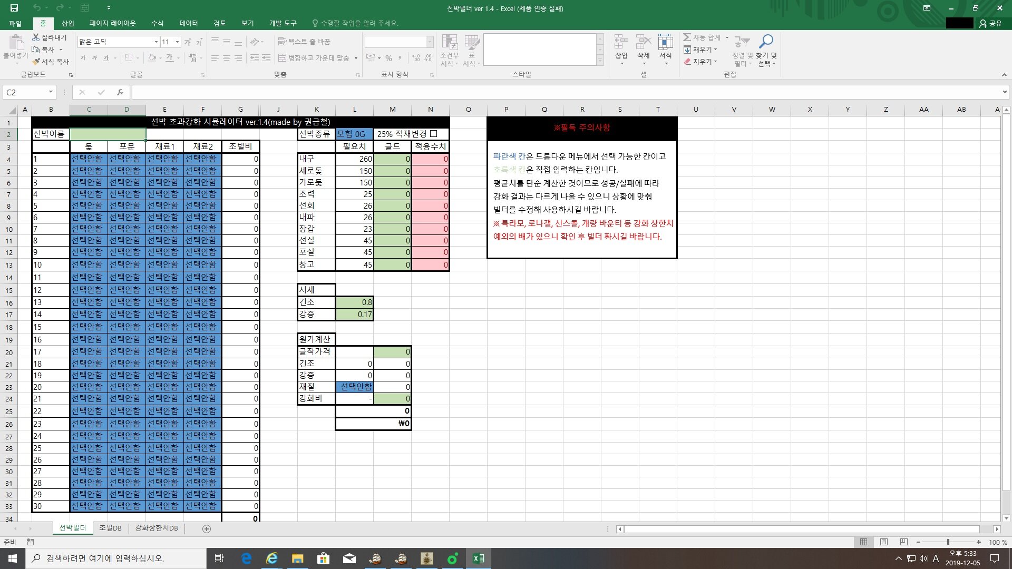Switch to the 조빌DB sheet tab

pos(110,528)
